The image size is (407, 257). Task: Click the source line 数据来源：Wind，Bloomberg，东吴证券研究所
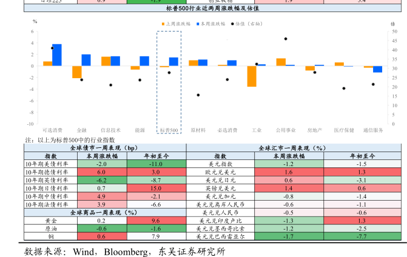coord(125,252)
